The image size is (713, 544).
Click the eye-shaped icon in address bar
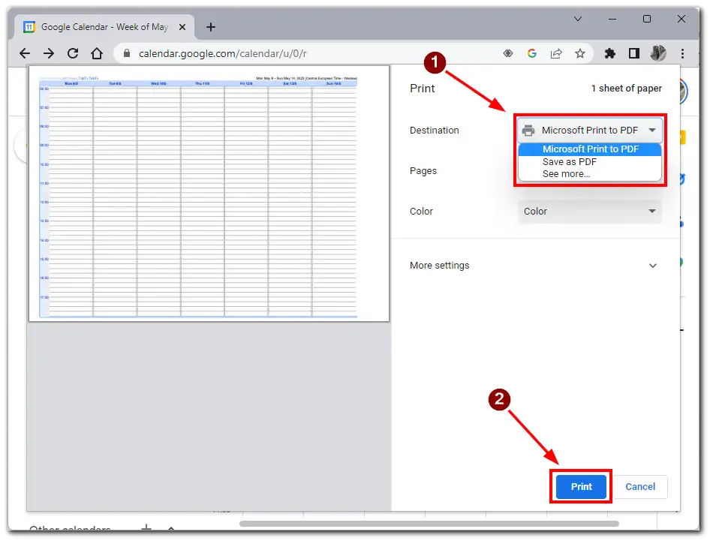508,53
